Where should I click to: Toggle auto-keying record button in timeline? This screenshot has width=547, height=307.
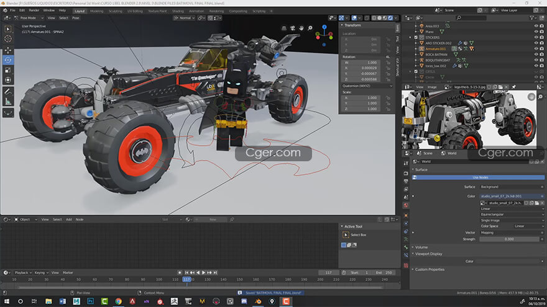[180, 272]
